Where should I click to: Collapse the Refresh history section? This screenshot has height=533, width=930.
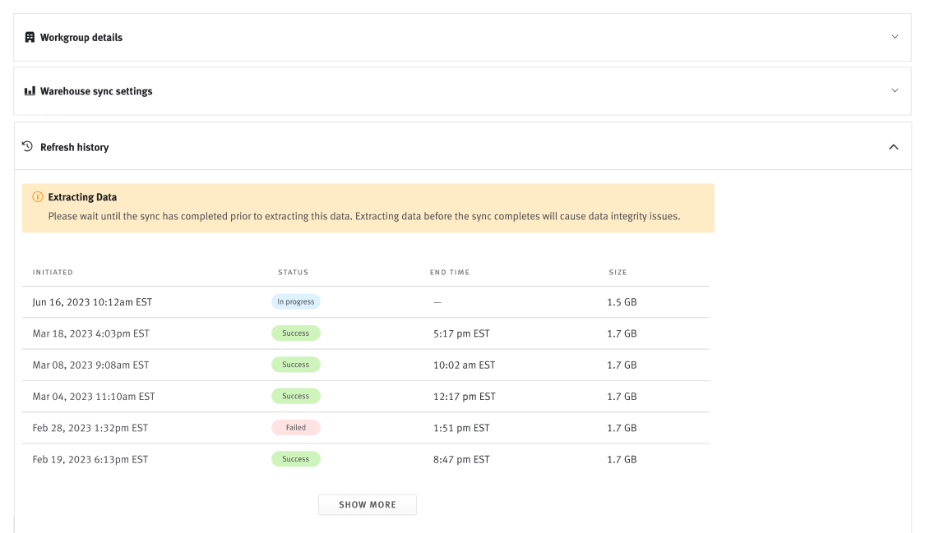tap(896, 145)
